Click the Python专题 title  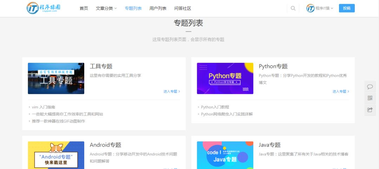coord(273,66)
